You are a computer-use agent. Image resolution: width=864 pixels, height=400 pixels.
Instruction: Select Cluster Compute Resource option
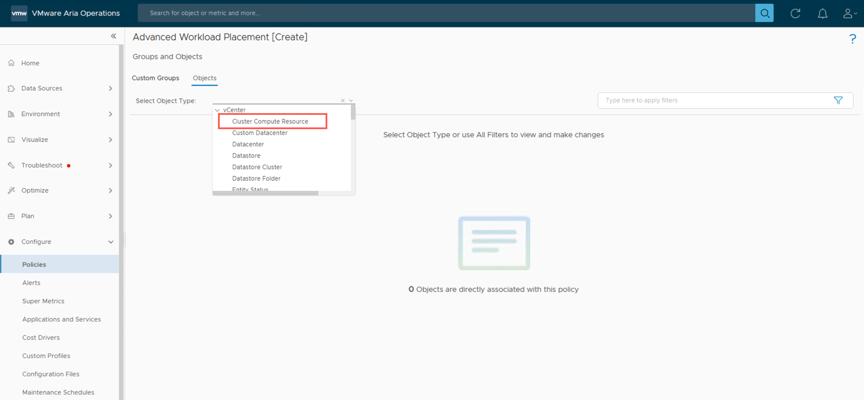pyautogui.click(x=270, y=121)
